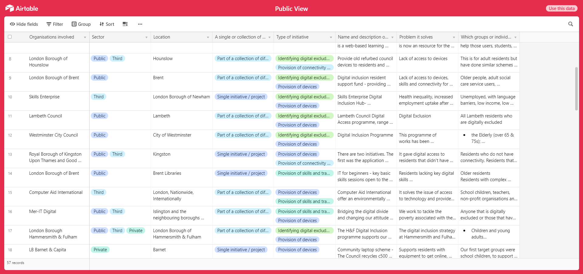Expand the Sector column dropdown arrow

[x=146, y=37]
